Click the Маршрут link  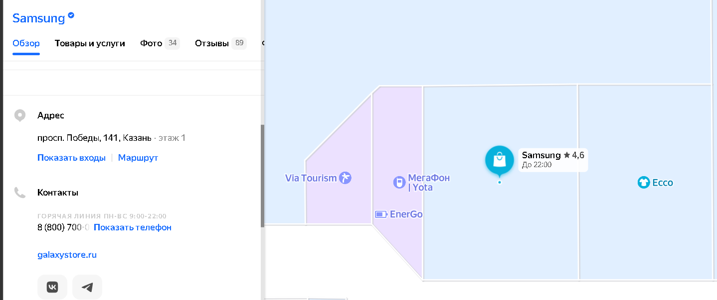[138, 158]
